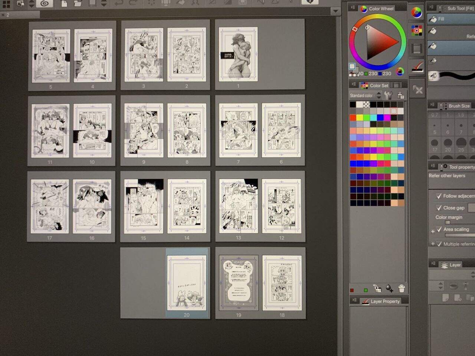Expand the Area scaling plus options

point(433,231)
